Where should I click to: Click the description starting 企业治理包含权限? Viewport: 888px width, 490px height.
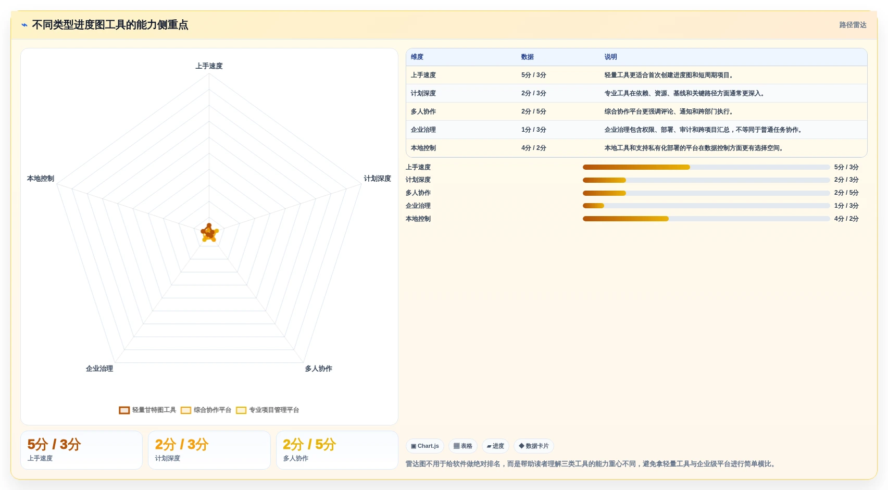coord(704,130)
